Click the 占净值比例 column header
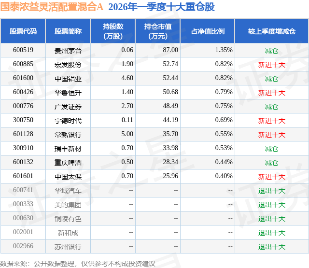The height and width of the screenshot is (268, 309). pos(208,31)
